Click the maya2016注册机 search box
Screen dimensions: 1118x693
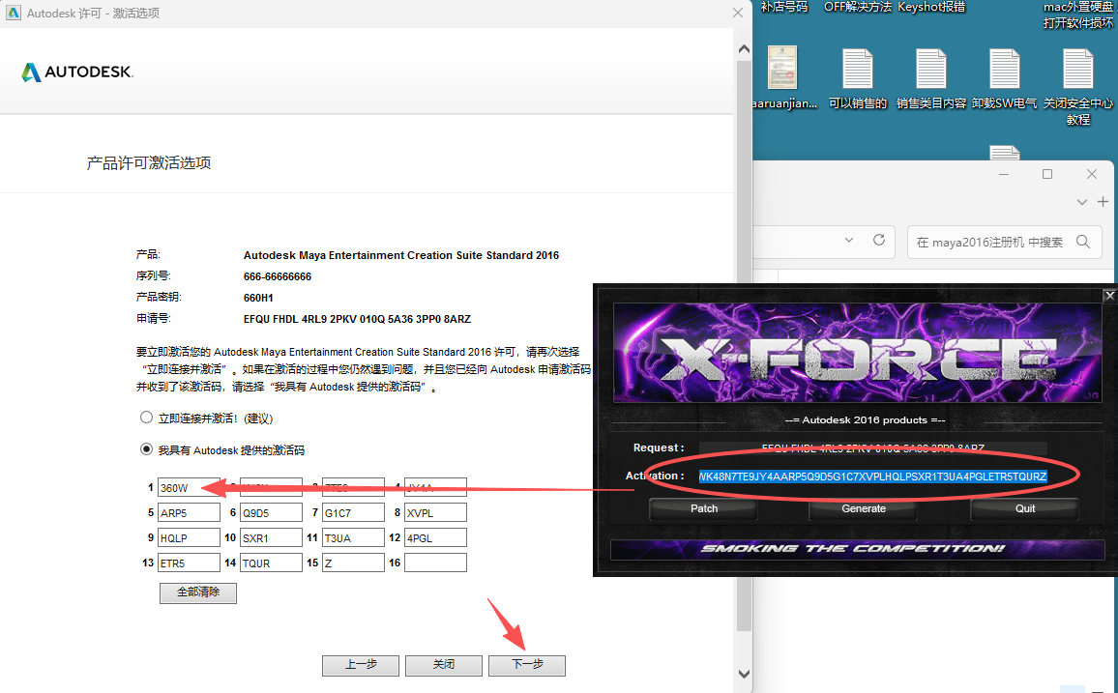point(996,242)
